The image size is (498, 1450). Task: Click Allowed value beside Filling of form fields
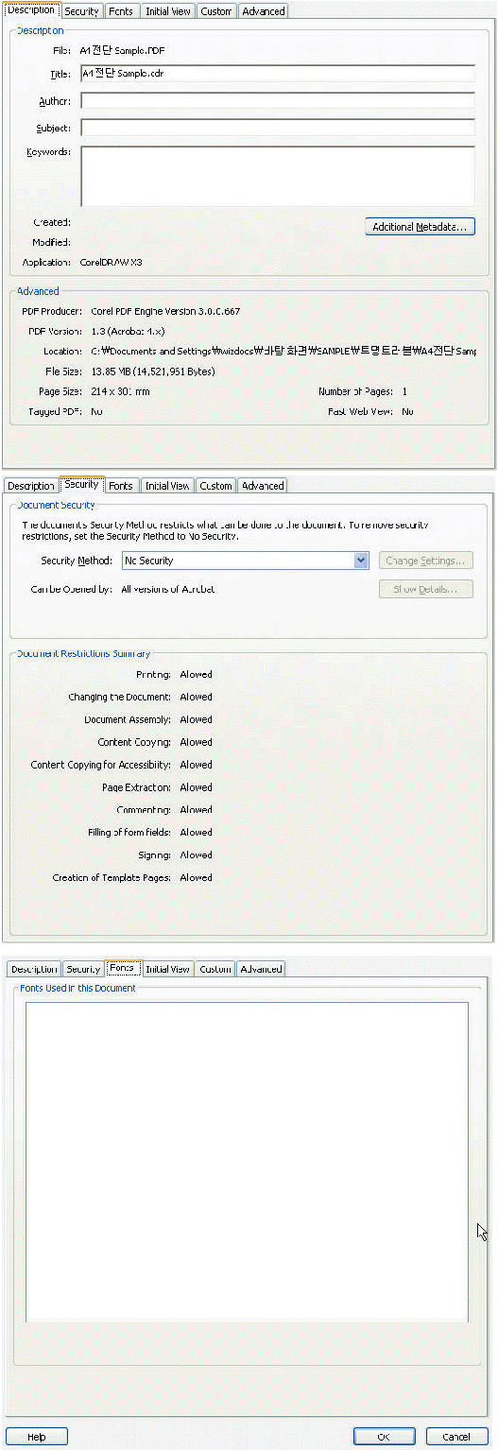(x=196, y=833)
